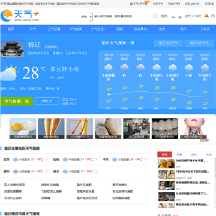The width and height of the screenshot is (216, 216).
Task: Open the 历史上的今天 link in top bar
Action: coord(192,4)
